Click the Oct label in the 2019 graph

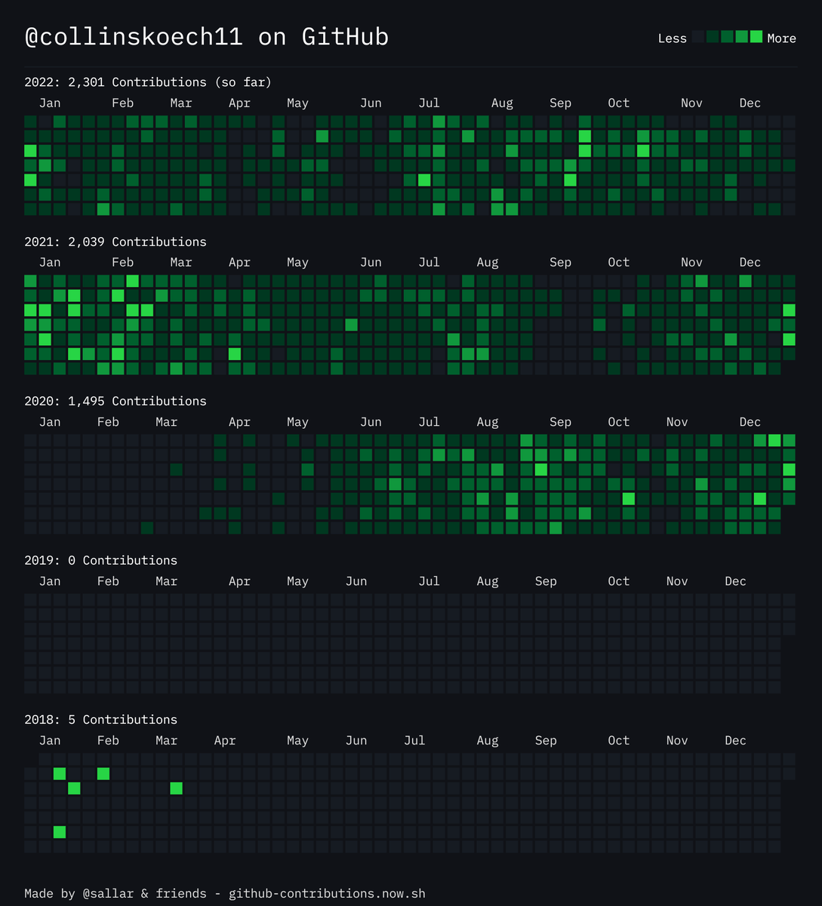tap(618, 581)
